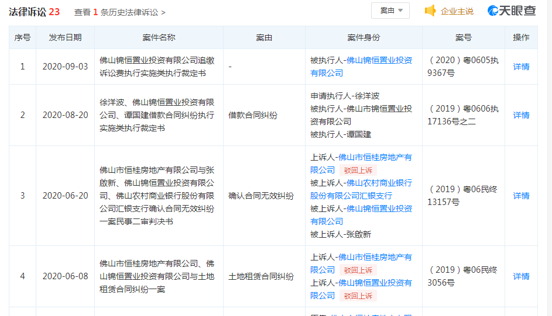This screenshot has height=316, width=552.
Task: Open 被上诉人 佛山锦恒置业投资有限公司 link in row 3
Action: [361, 215]
